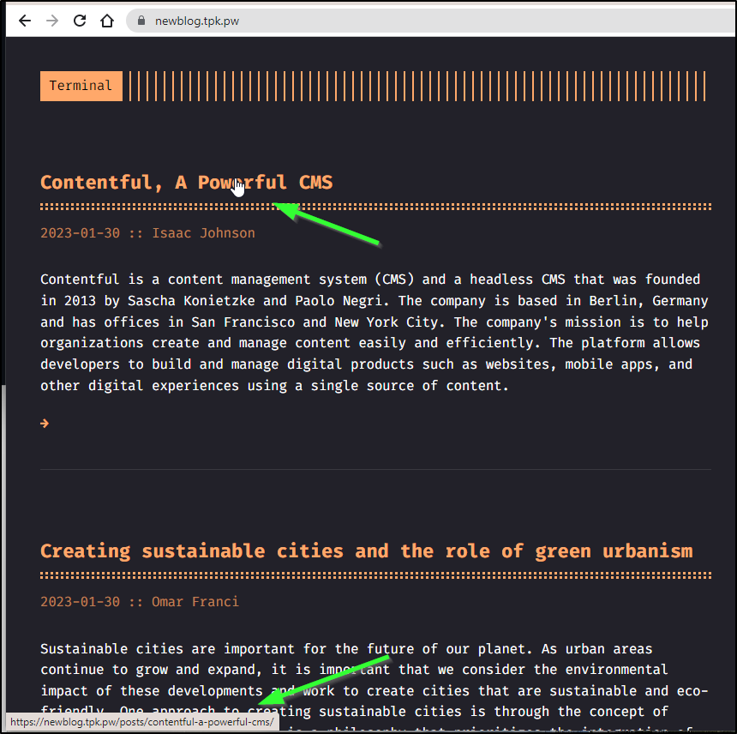Click the byline 2023-01-30 :: Omar Franci
737x734 pixels.
pos(140,602)
